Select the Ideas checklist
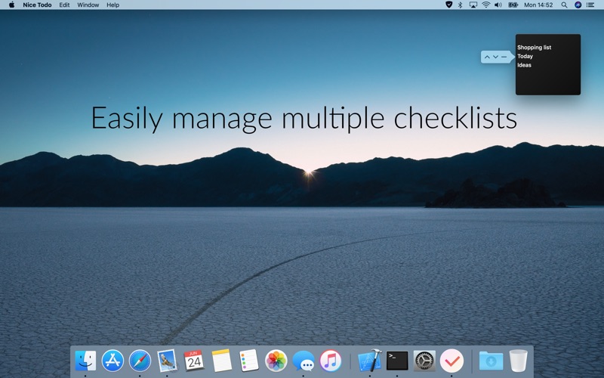 (524, 65)
